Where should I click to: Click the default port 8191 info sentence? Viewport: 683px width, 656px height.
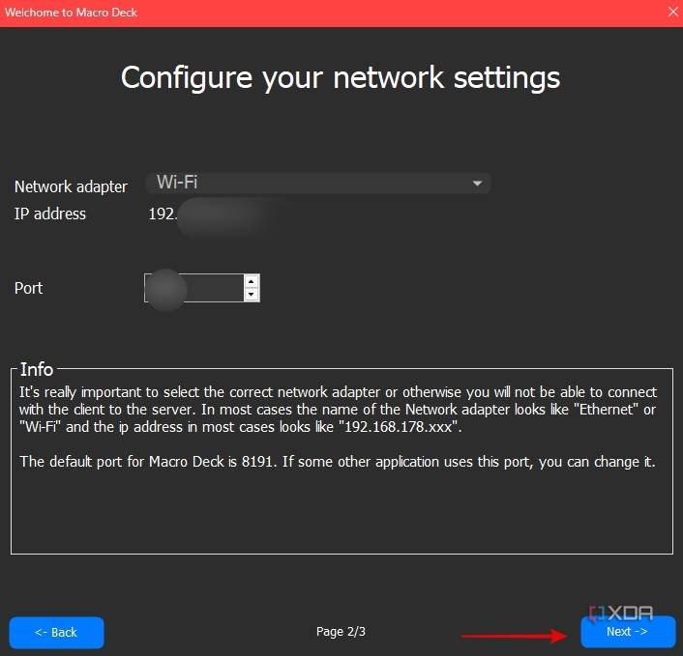click(338, 461)
